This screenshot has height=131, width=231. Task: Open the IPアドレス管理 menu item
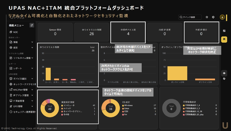click(21, 95)
